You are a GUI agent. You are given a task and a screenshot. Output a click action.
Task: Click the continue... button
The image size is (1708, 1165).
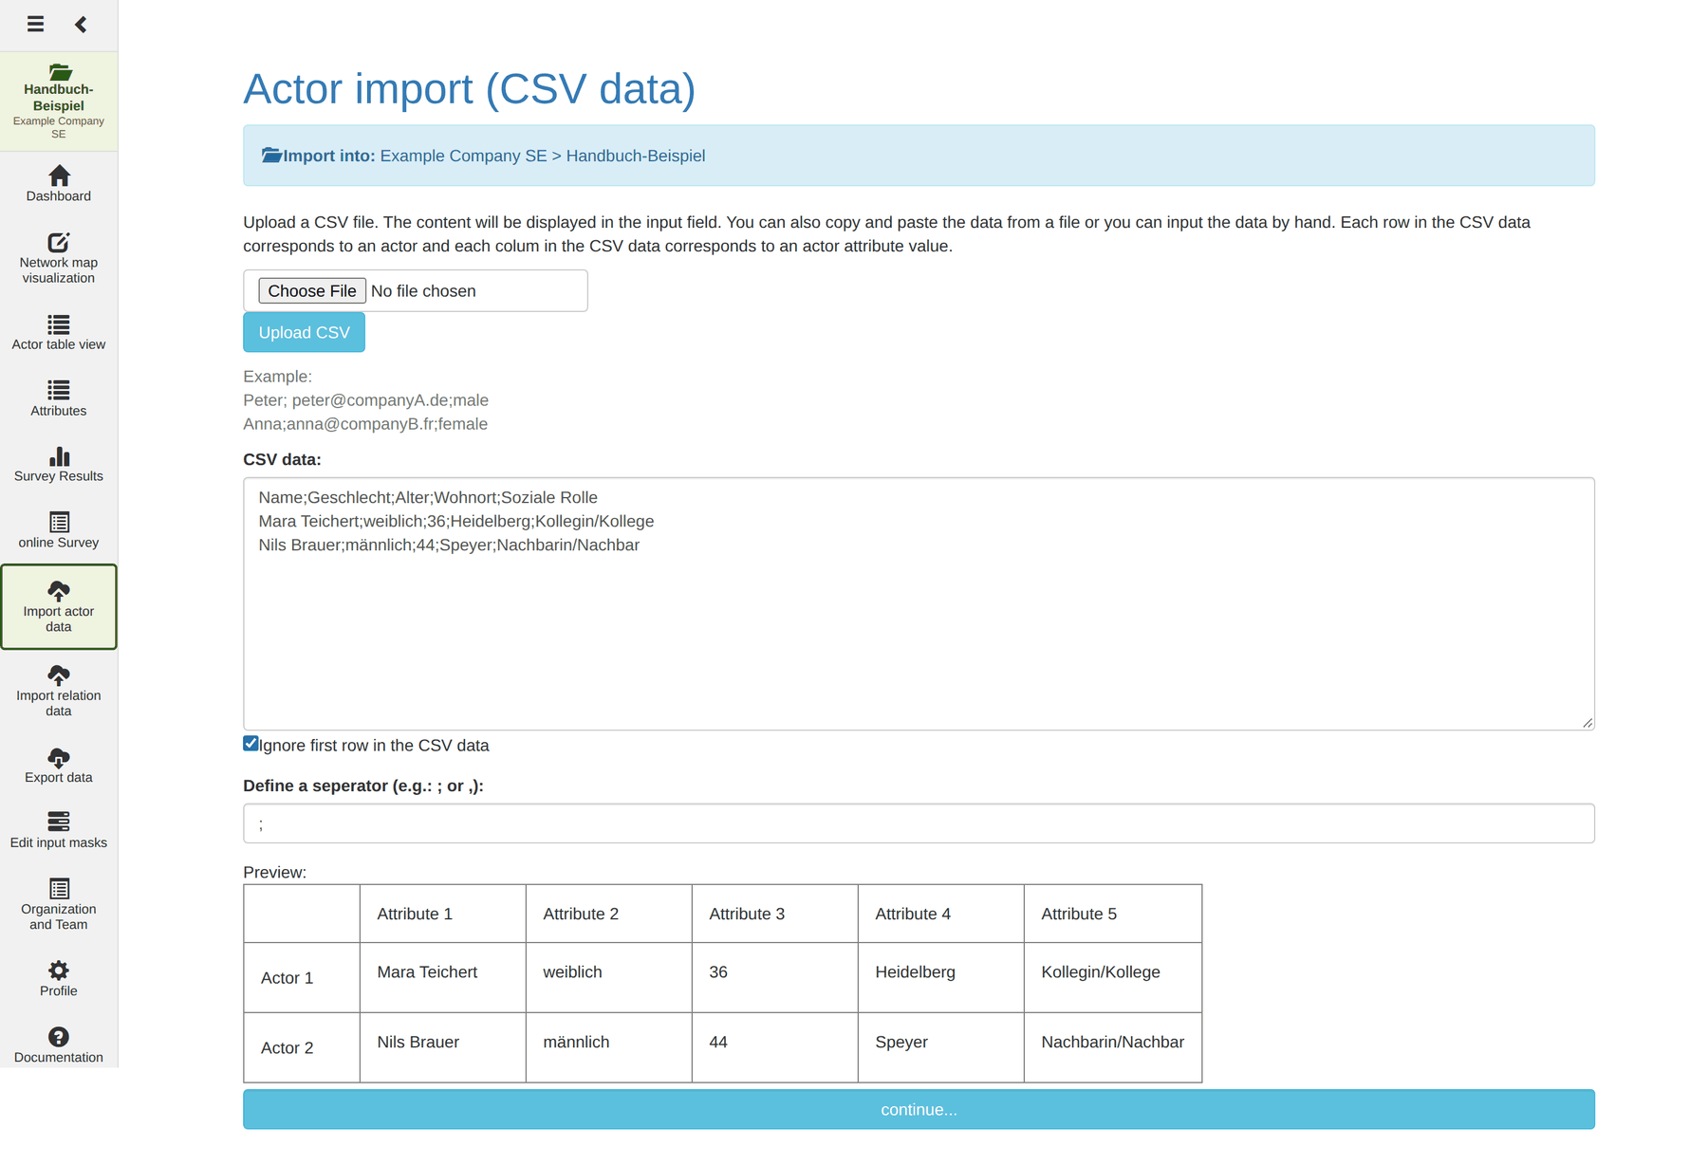[x=919, y=1109]
